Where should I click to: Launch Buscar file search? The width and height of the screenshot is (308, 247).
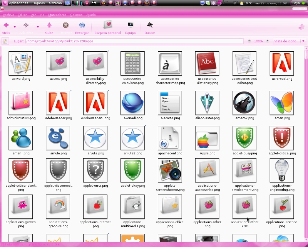pyautogui.click(x=150, y=28)
